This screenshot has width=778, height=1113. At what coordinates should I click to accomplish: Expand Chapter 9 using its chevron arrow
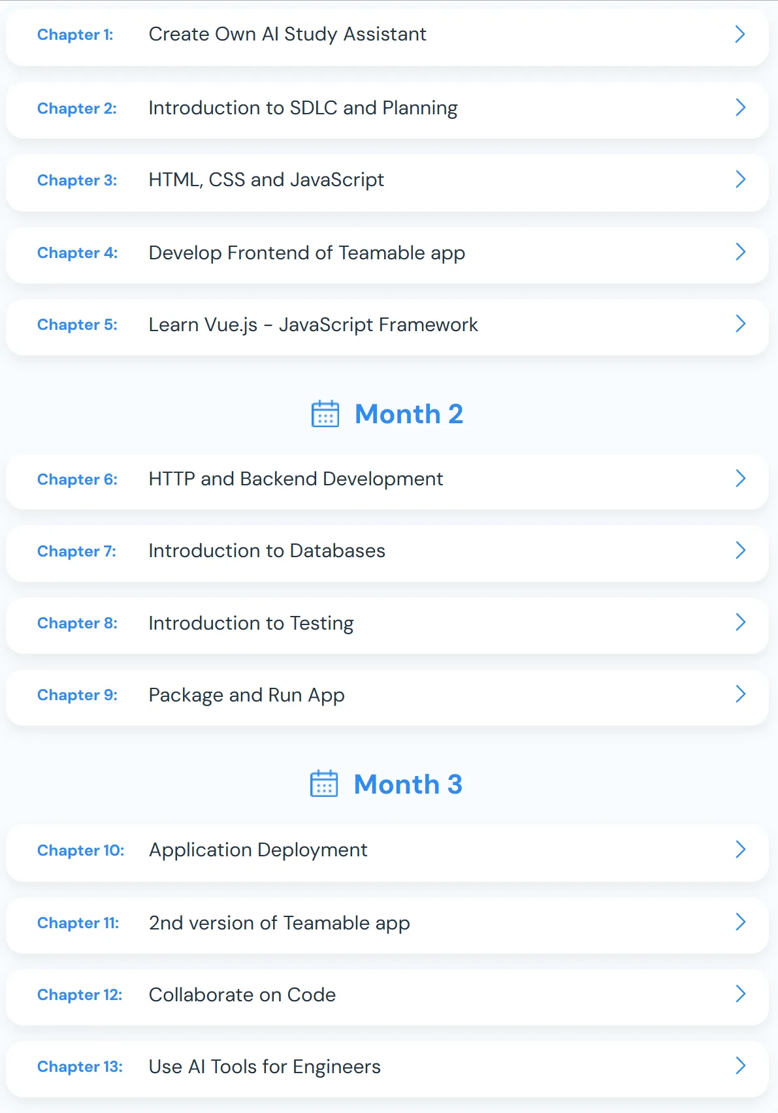(740, 694)
